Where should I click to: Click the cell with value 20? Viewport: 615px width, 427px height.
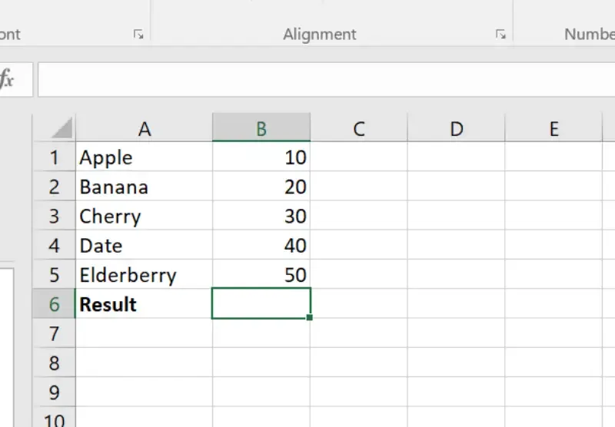pyautogui.click(x=261, y=187)
